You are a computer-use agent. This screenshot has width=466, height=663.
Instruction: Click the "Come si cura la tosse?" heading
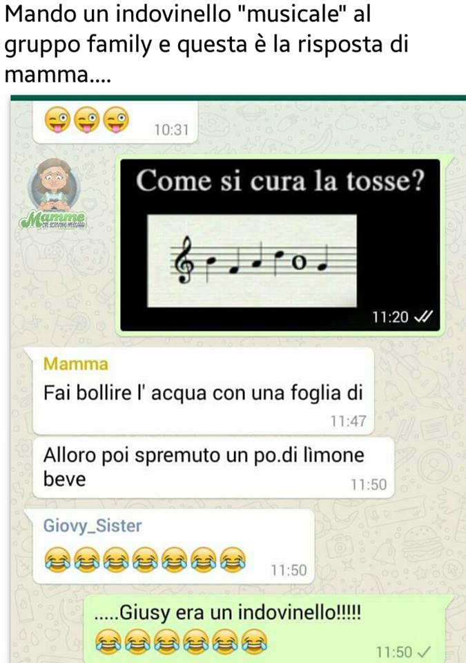pos(280,181)
